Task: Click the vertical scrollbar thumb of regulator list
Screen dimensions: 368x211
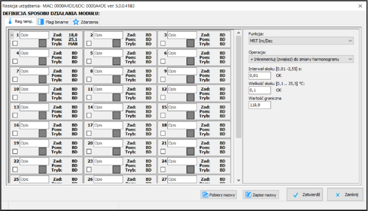Action: (x=238, y=87)
